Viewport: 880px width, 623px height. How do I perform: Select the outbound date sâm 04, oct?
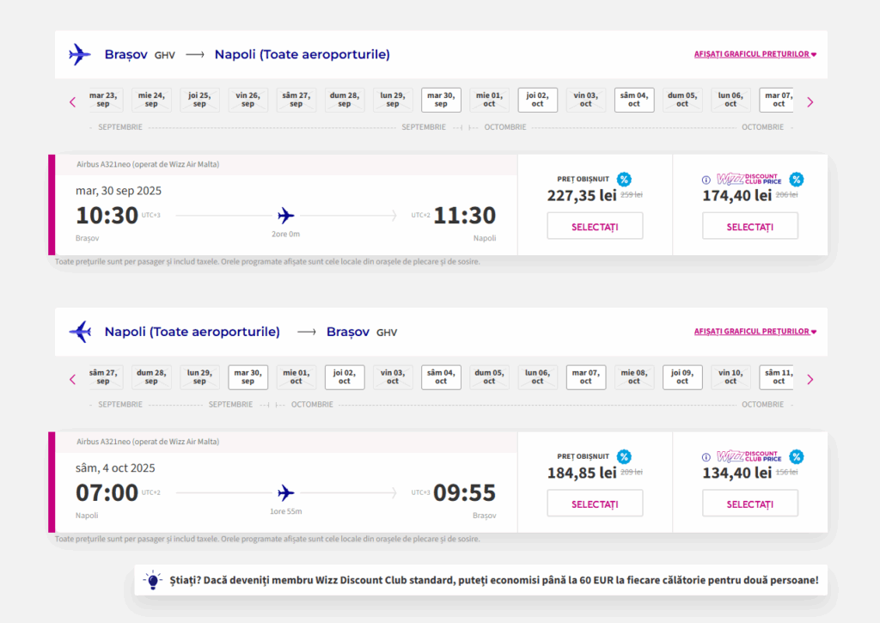(x=634, y=100)
